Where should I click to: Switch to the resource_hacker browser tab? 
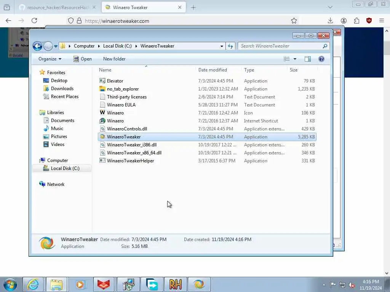click(x=58, y=8)
